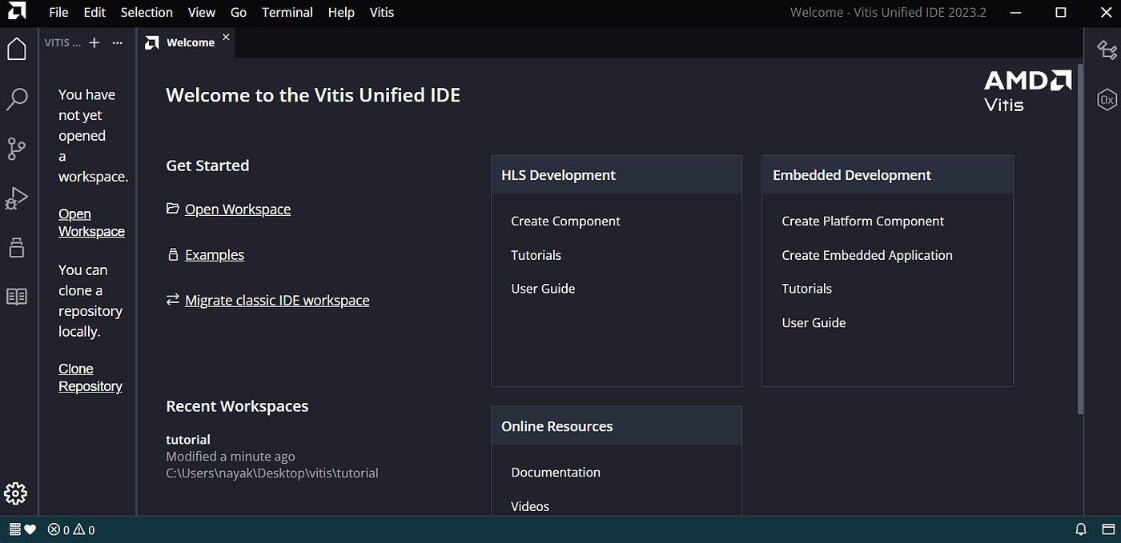This screenshot has width=1121, height=543.
Task: Toggle the bottom panel icon in status bar
Action: click(x=1108, y=529)
